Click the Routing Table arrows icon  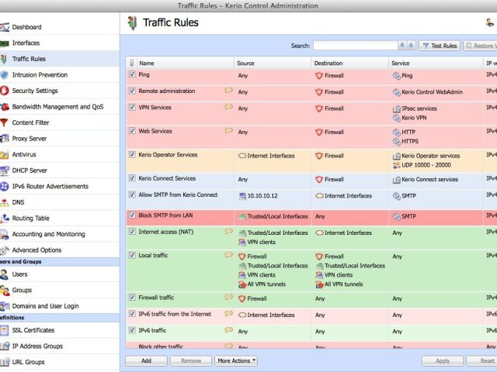[5, 219]
